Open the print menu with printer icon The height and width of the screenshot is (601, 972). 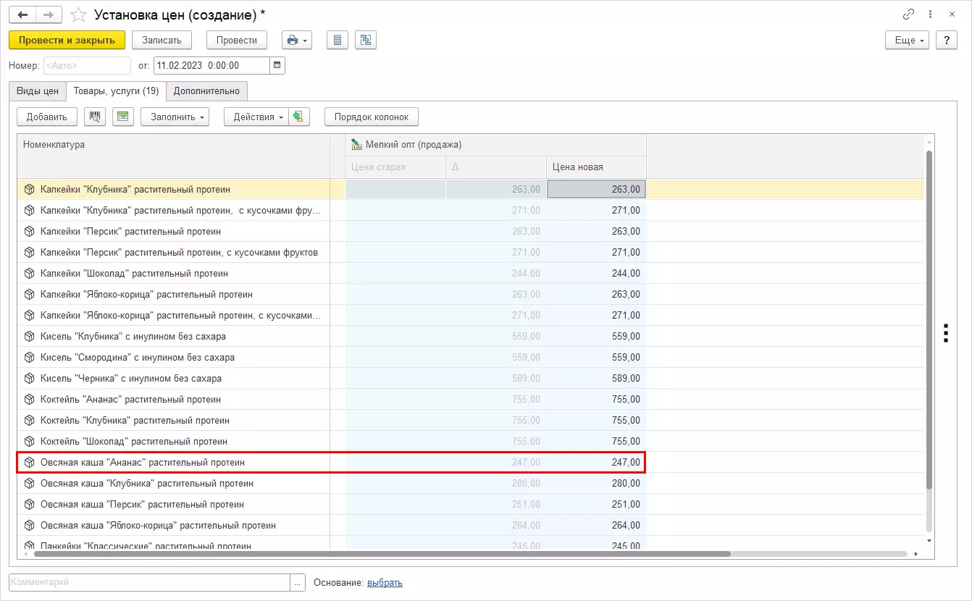coord(296,40)
